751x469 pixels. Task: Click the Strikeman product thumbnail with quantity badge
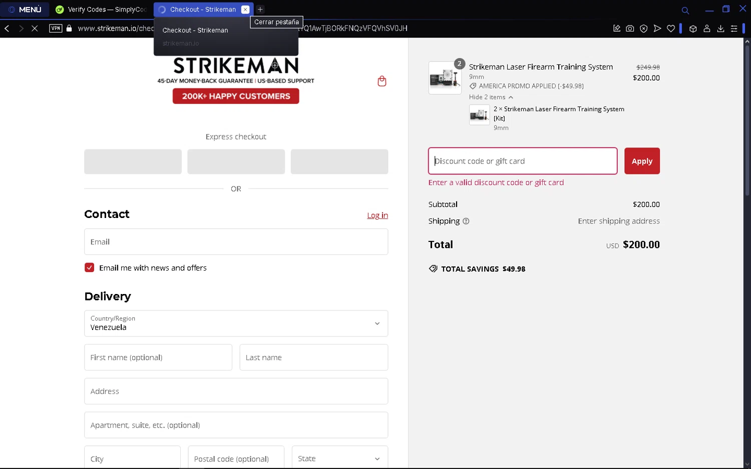[445, 77]
